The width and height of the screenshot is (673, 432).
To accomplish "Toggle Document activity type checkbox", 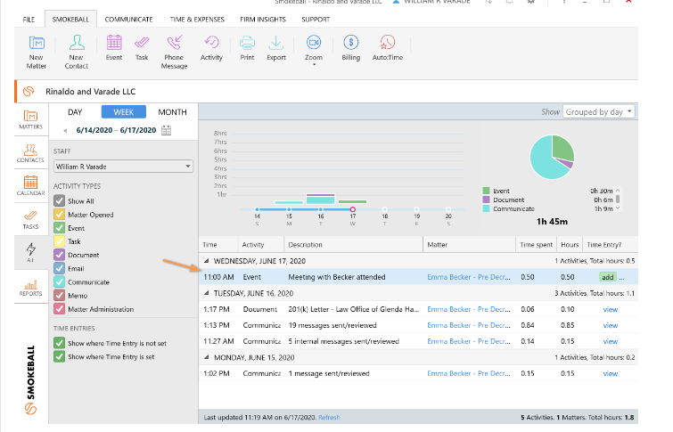I will coord(59,255).
